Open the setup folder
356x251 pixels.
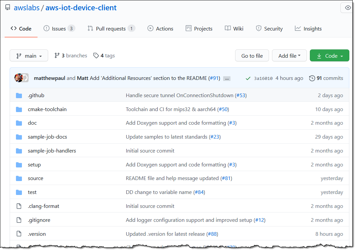click(x=34, y=164)
